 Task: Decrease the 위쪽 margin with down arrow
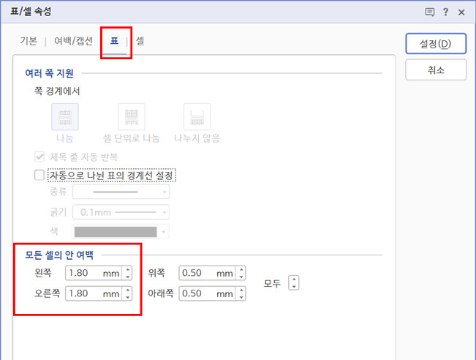[x=241, y=277]
